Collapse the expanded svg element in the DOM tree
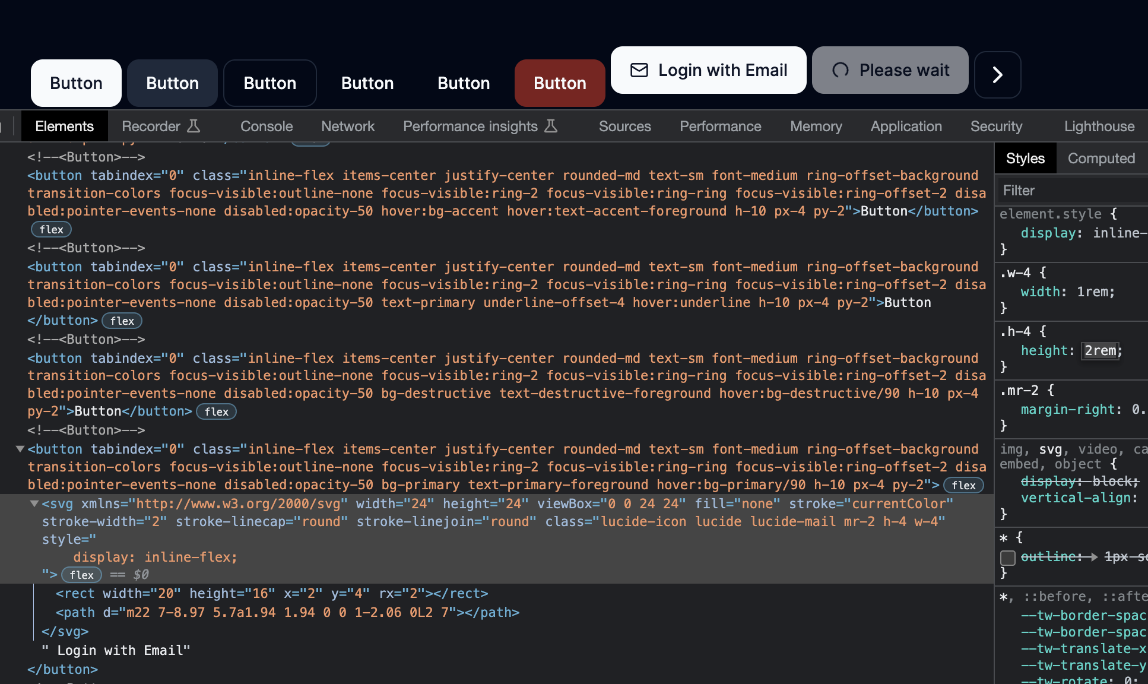Image resolution: width=1148 pixels, height=684 pixels. click(x=34, y=503)
